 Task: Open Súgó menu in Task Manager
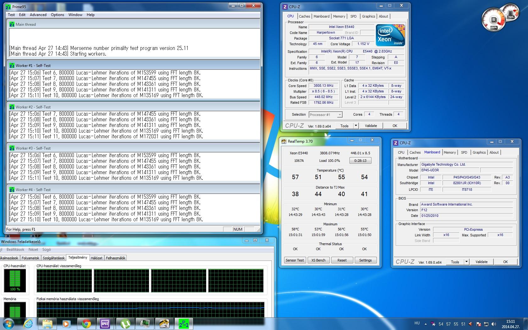(x=47, y=250)
